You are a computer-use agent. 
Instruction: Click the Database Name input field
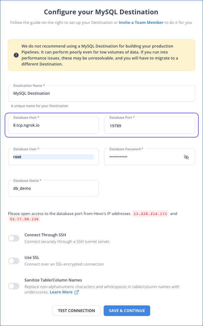point(53,188)
